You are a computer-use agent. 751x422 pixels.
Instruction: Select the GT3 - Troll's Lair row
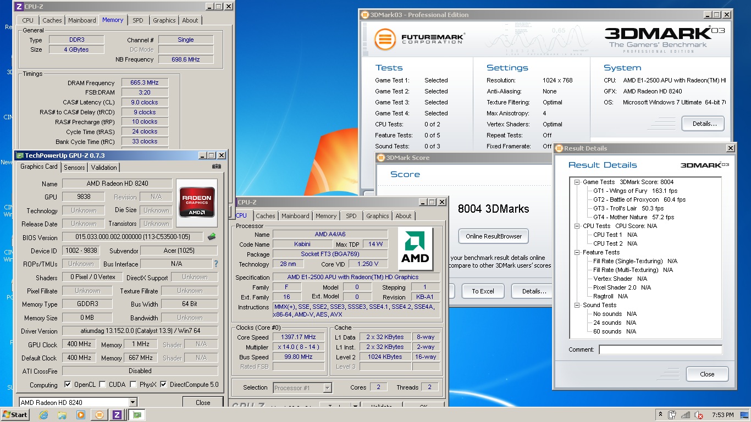point(628,208)
